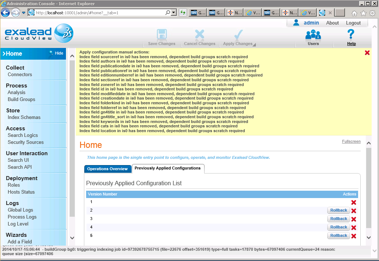The height and width of the screenshot is (261, 379).
Task: Open the Users icon in the toolbar
Action: [313, 35]
